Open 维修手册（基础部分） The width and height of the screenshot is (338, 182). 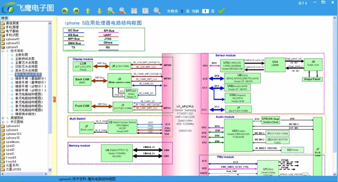point(31,79)
